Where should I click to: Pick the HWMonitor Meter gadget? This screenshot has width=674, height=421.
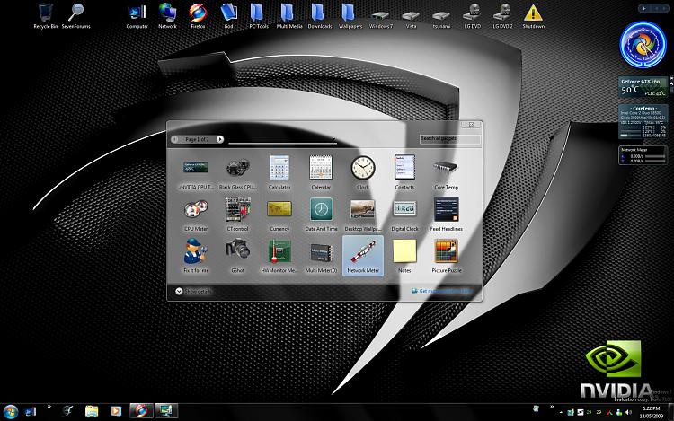tap(279, 256)
